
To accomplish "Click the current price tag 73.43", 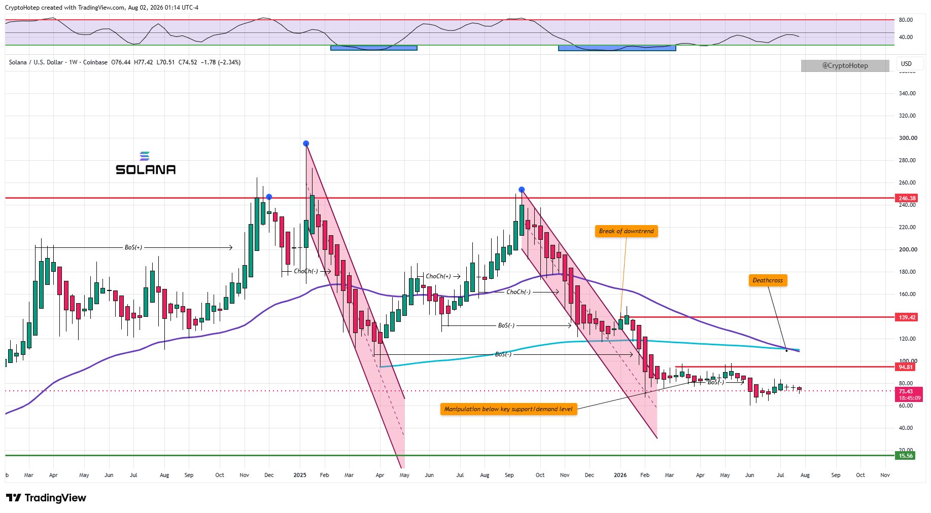I will click(906, 391).
